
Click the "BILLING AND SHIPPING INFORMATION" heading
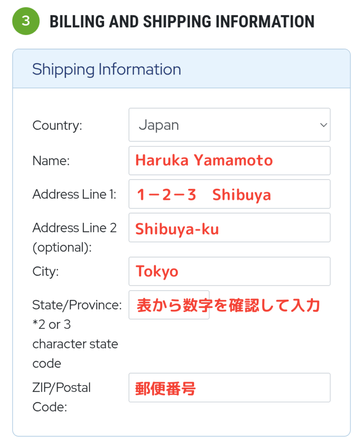click(x=182, y=21)
